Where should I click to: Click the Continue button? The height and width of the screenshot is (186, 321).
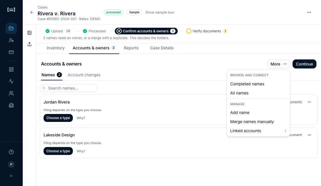304,64
